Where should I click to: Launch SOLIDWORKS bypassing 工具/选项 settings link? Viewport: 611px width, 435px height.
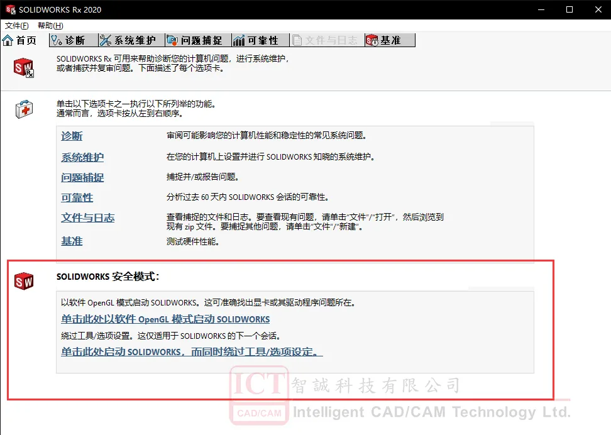coord(192,352)
